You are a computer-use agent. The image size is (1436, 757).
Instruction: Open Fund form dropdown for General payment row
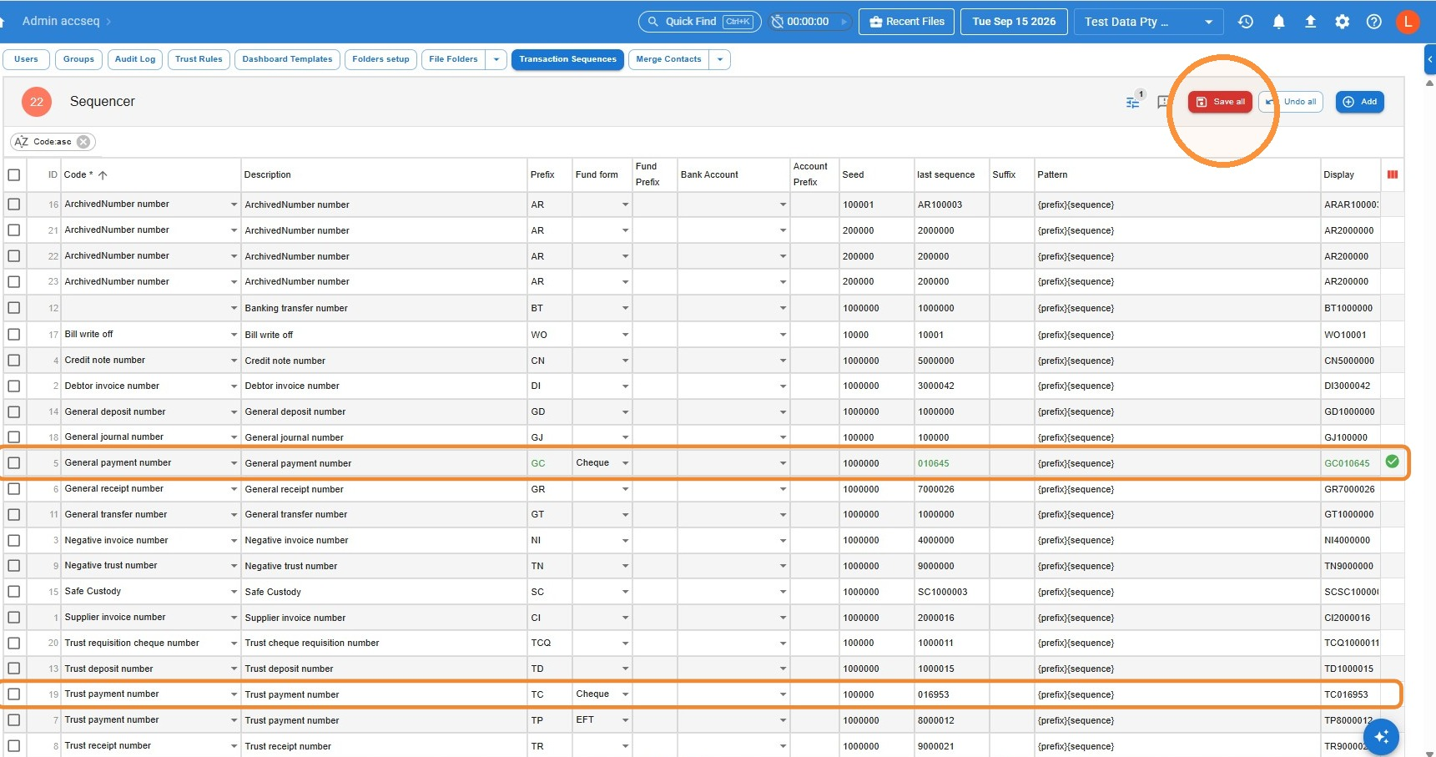625,463
